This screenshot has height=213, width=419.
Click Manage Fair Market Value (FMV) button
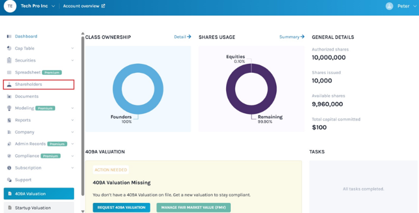(193, 207)
